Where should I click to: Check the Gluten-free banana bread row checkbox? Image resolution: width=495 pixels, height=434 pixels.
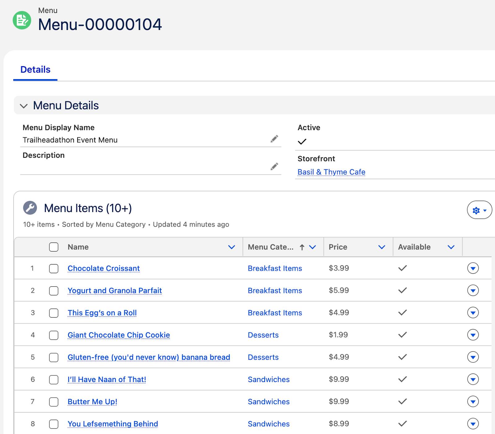53,357
